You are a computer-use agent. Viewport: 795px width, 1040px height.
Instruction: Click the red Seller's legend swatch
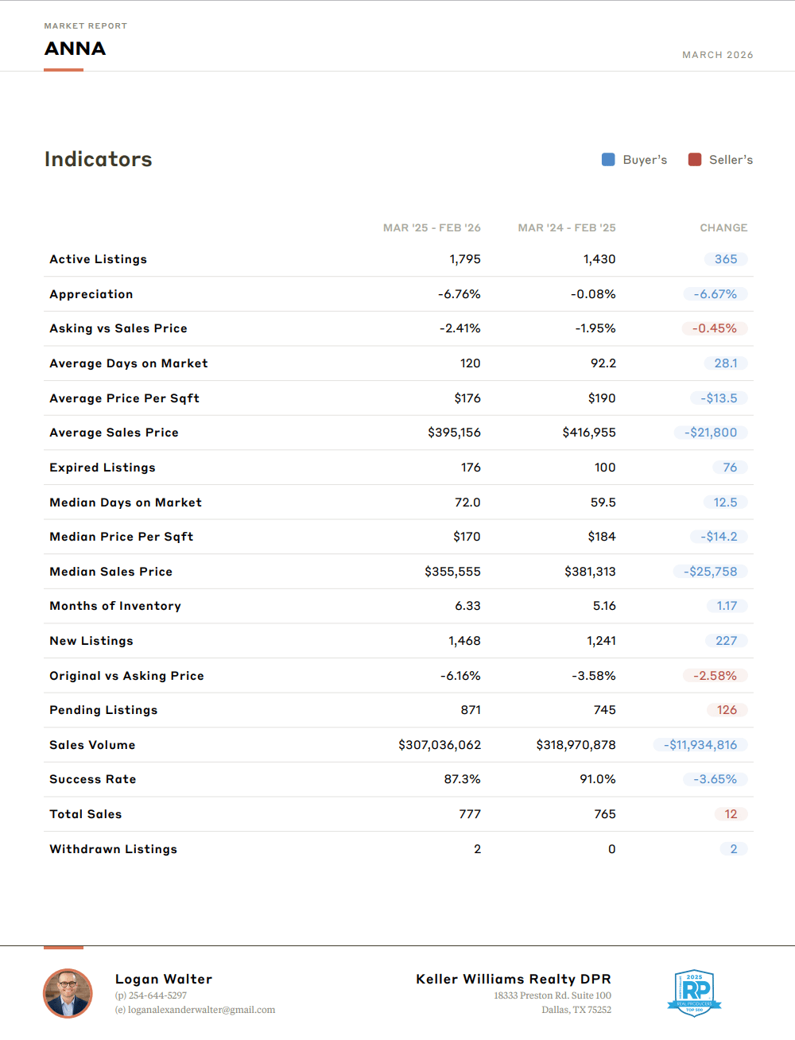pyautogui.click(x=695, y=160)
